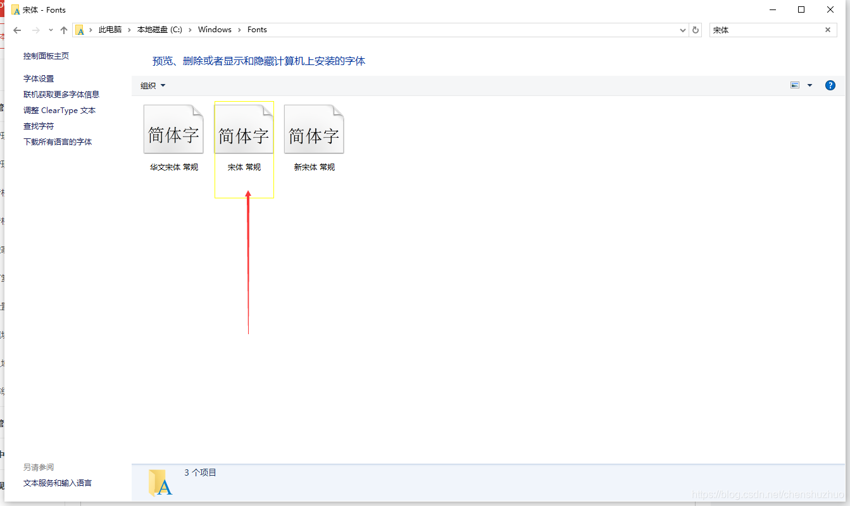Click the Fonts folder icon in details pane
The width and height of the screenshot is (850, 506).
click(x=160, y=482)
